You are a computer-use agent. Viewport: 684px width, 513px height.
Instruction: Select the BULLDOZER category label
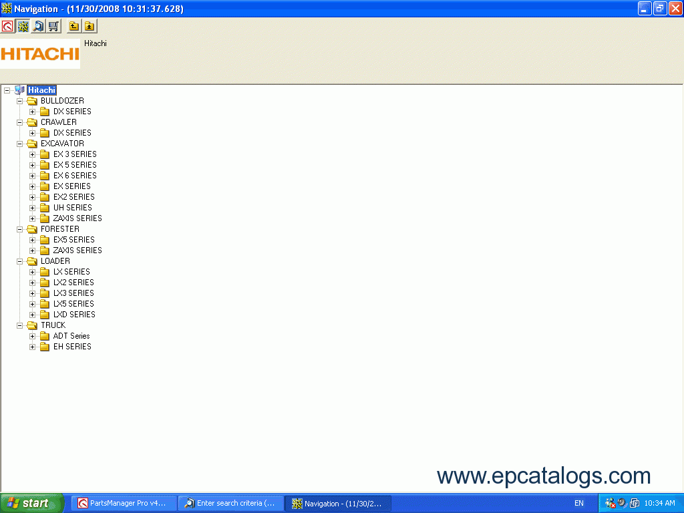(x=62, y=101)
